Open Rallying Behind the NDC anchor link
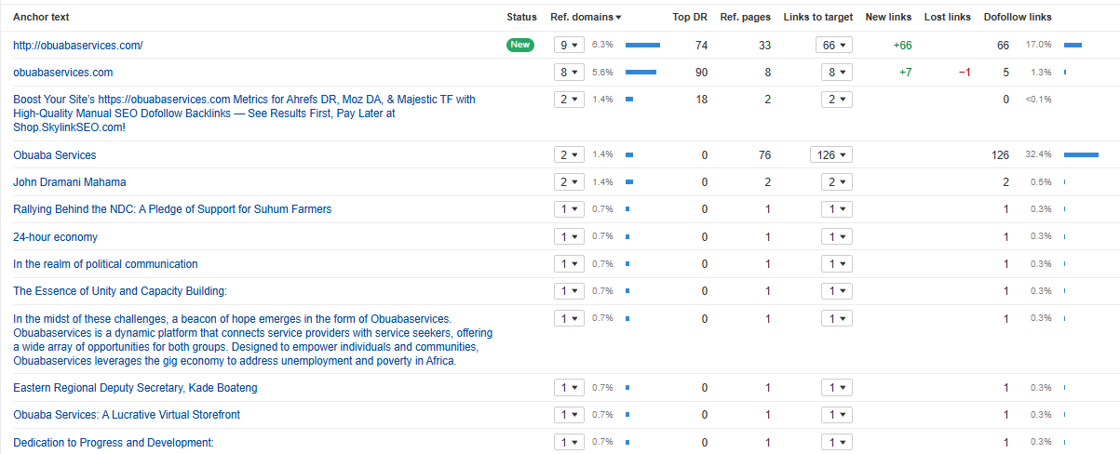The image size is (1120, 454). coord(172,209)
